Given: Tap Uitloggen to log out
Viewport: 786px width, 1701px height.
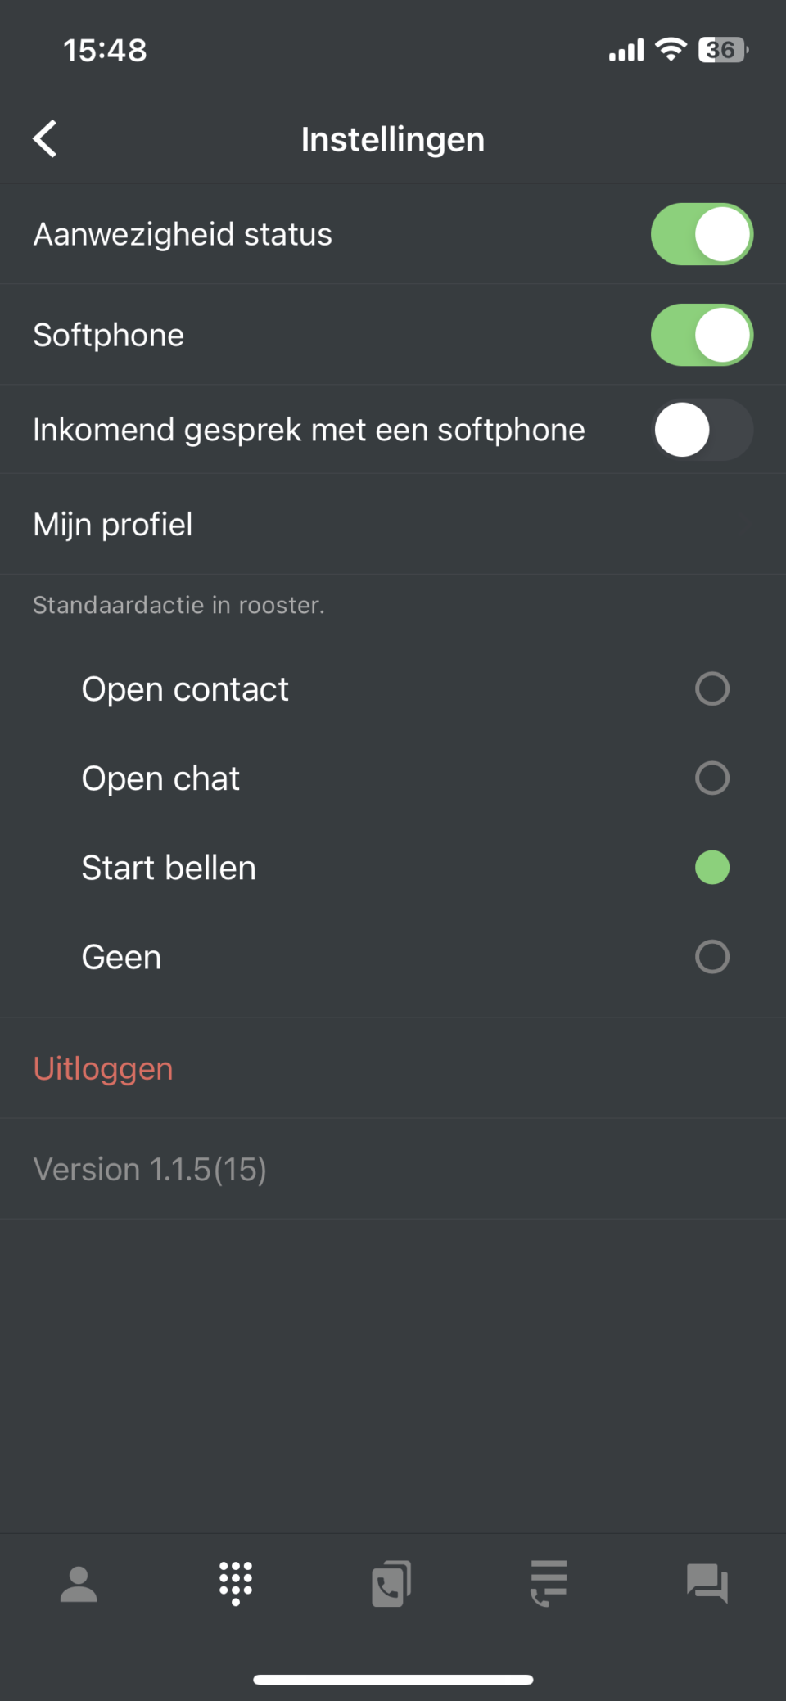Looking at the screenshot, I should pyautogui.click(x=102, y=1068).
